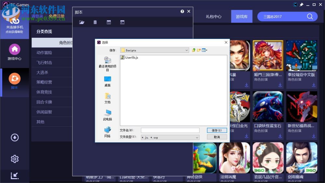Click the trash delete icon in script panel

[95, 22]
